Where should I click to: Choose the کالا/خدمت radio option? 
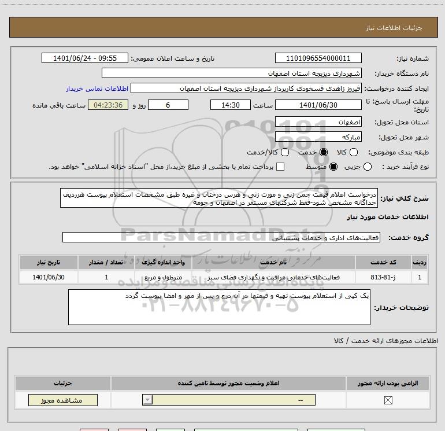coord(285,152)
